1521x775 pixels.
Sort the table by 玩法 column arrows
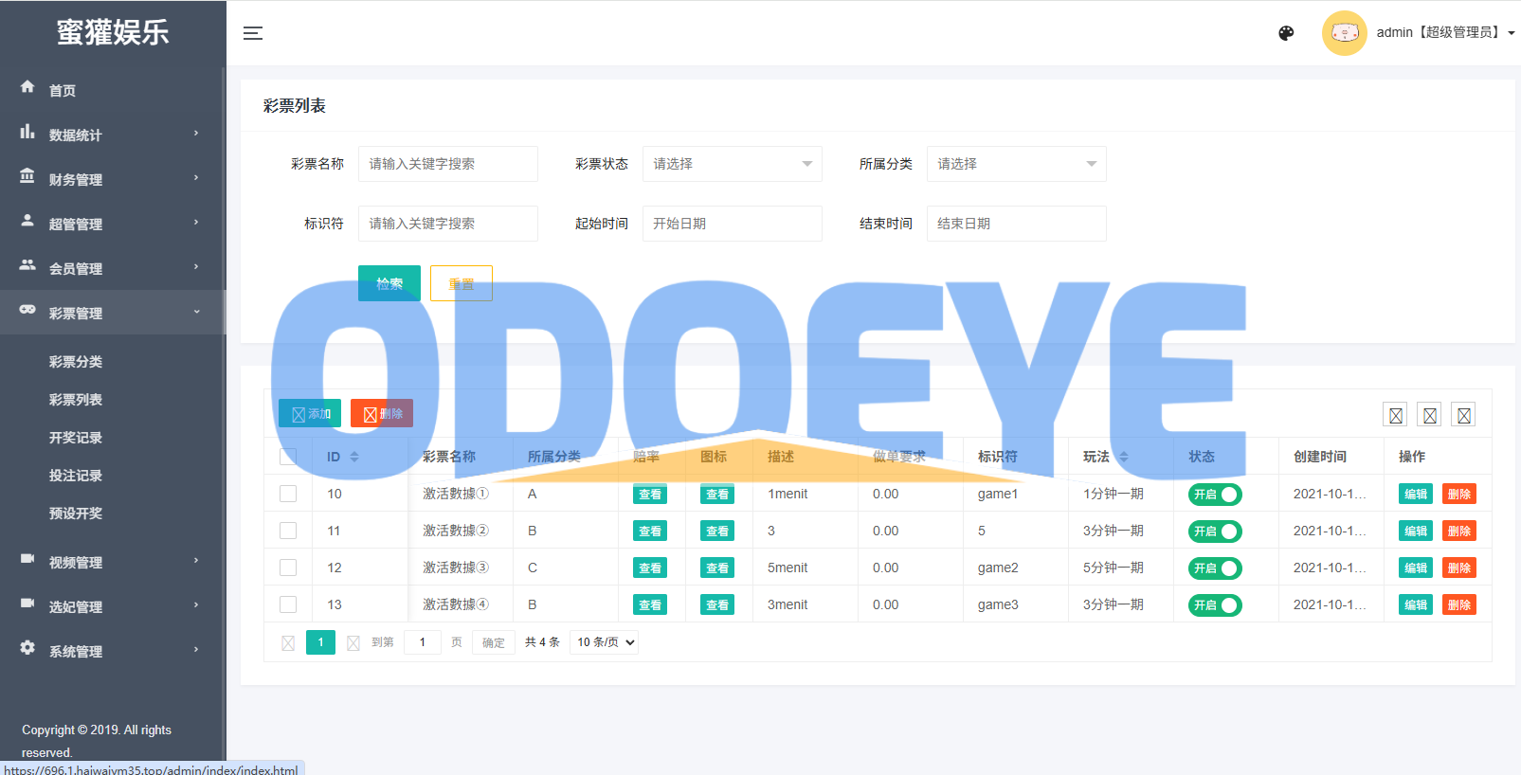point(1124,457)
